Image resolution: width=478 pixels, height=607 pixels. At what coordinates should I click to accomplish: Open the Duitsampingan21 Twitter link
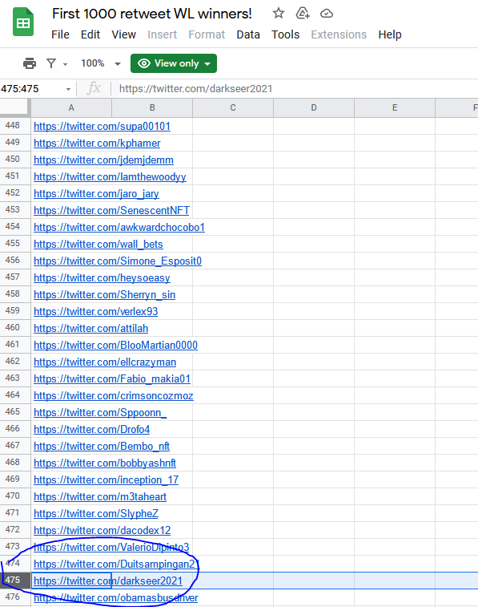[116, 564]
